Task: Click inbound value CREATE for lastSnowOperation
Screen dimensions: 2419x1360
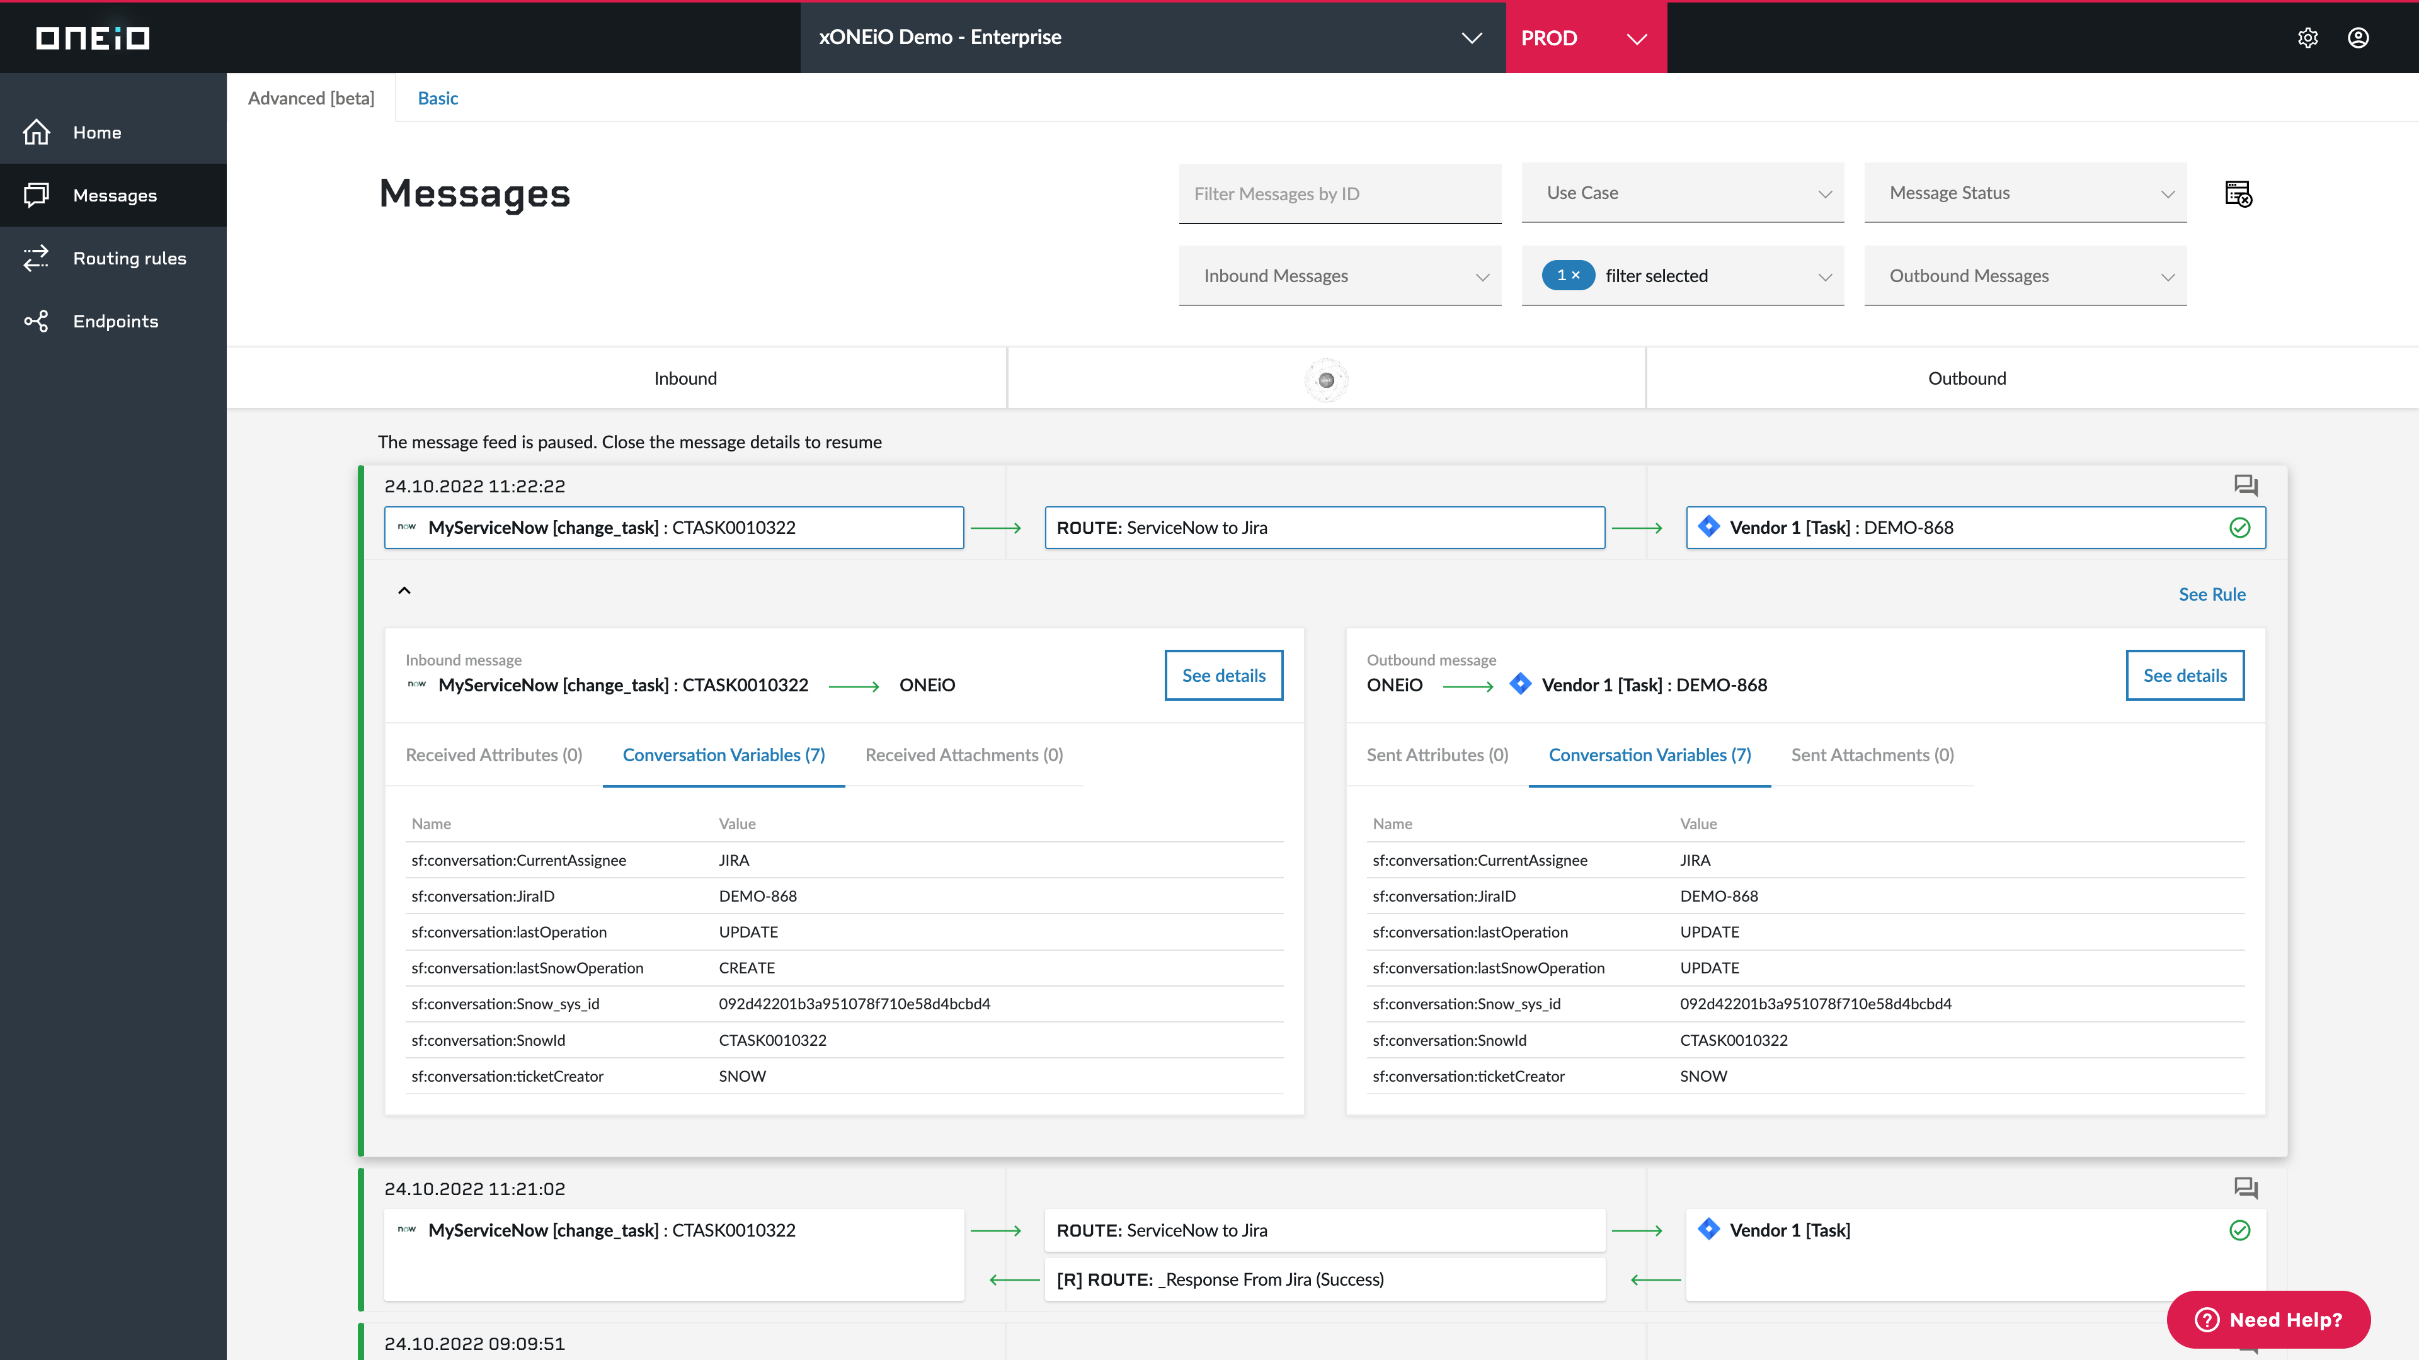Action: [x=746, y=968]
